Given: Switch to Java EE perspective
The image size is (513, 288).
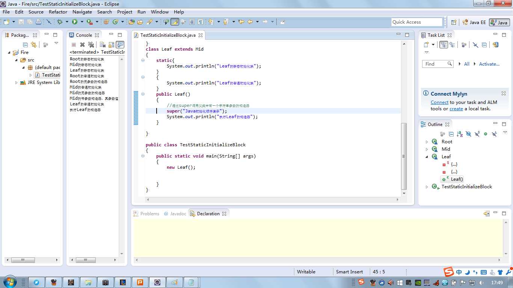Looking at the screenshot, I should [474, 22].
